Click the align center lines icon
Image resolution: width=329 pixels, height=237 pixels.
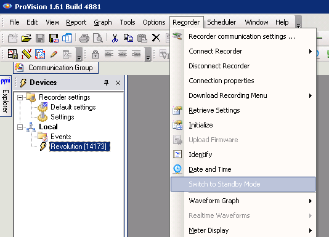click(123, 54)
